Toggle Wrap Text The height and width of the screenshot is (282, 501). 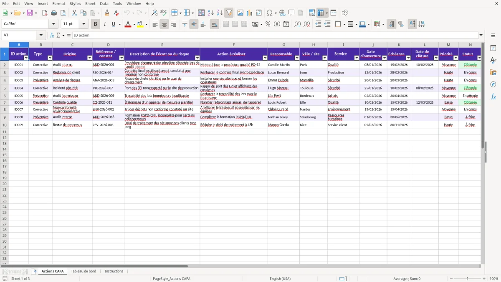pos(215,24)
